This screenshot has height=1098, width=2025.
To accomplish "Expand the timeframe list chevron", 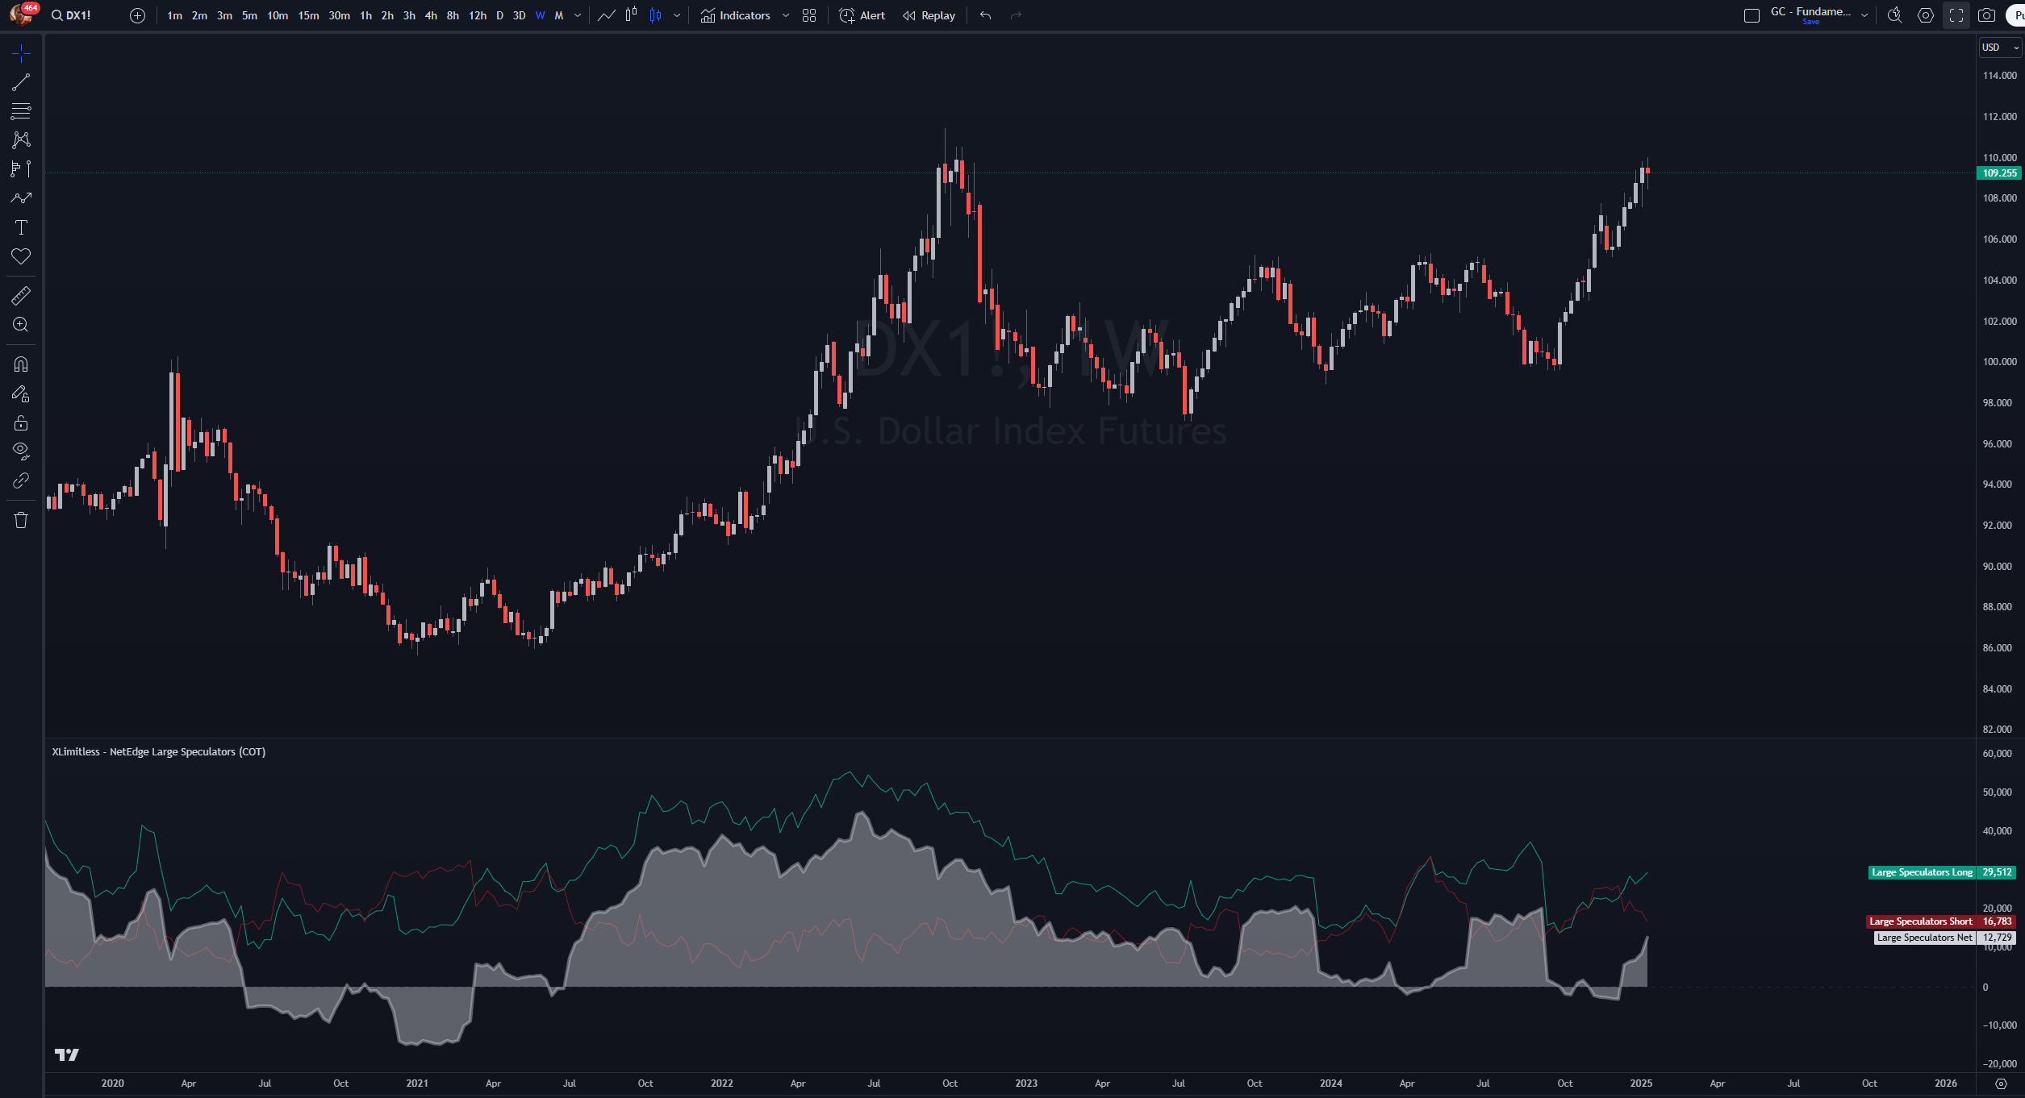I will pos(578,15).
